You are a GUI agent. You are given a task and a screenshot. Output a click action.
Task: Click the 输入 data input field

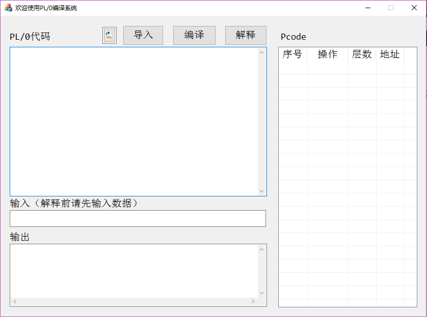click(x=138, y=219)
